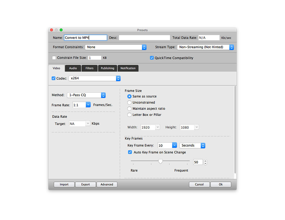
Task: Open the x264 Codec dropdown
Action: pyautogui.click(x=95, y=78)
